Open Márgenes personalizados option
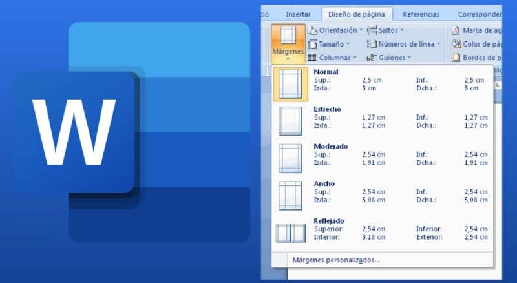517x283 pixels. [x=336, y=260]
